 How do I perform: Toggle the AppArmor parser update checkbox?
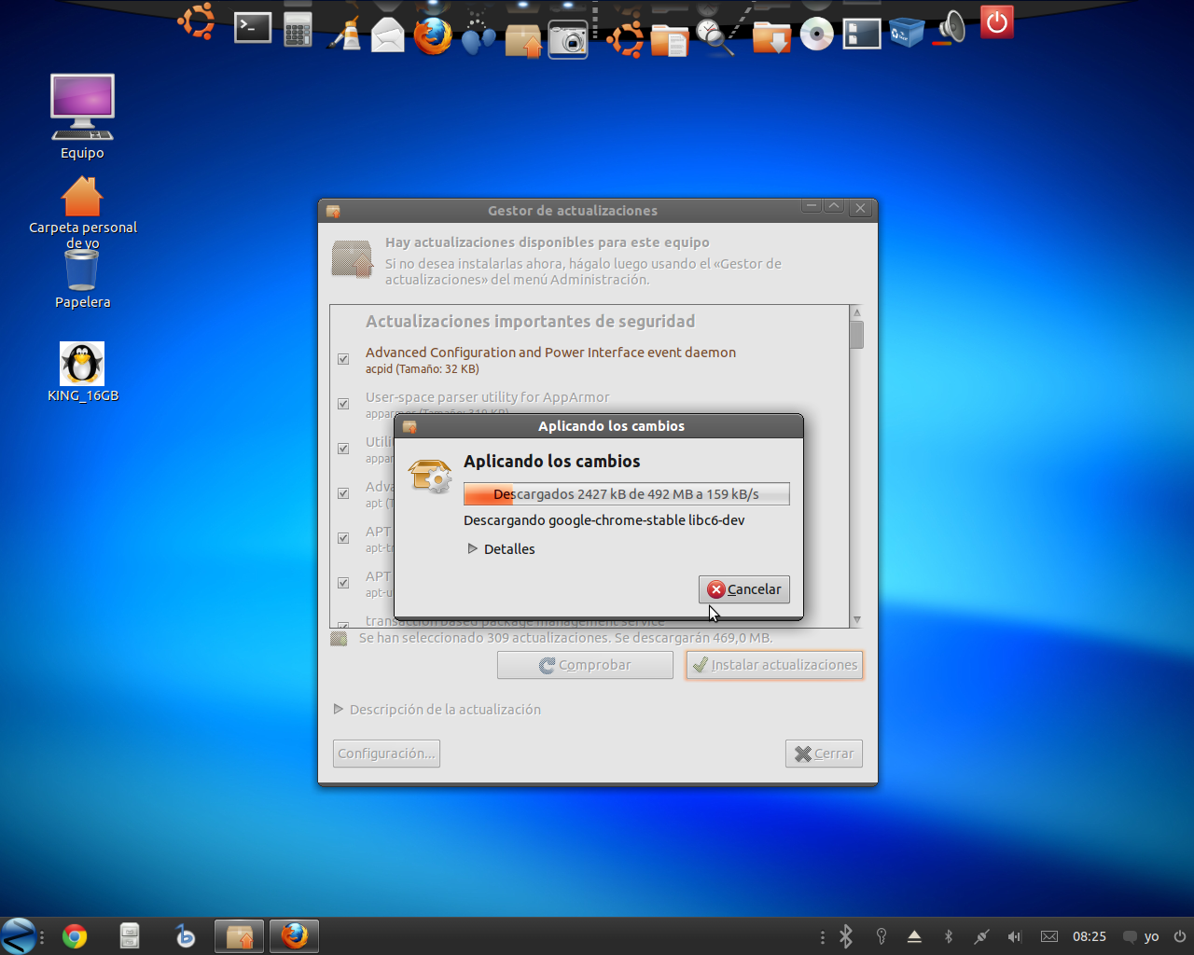[343, 404]
